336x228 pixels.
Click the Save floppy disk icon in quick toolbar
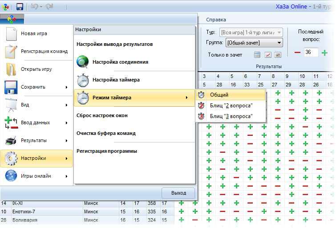20,7
